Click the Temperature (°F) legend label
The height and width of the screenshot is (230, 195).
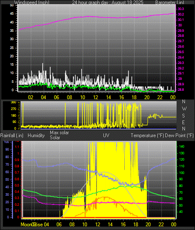(147, 135)
